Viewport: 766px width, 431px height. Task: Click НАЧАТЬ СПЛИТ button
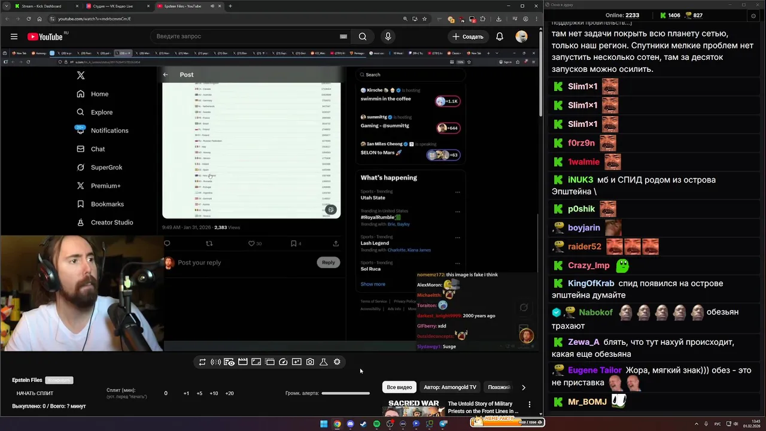35,393
